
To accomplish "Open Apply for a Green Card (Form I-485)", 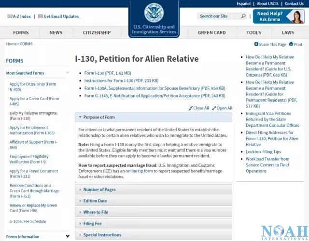I will 34,101.
